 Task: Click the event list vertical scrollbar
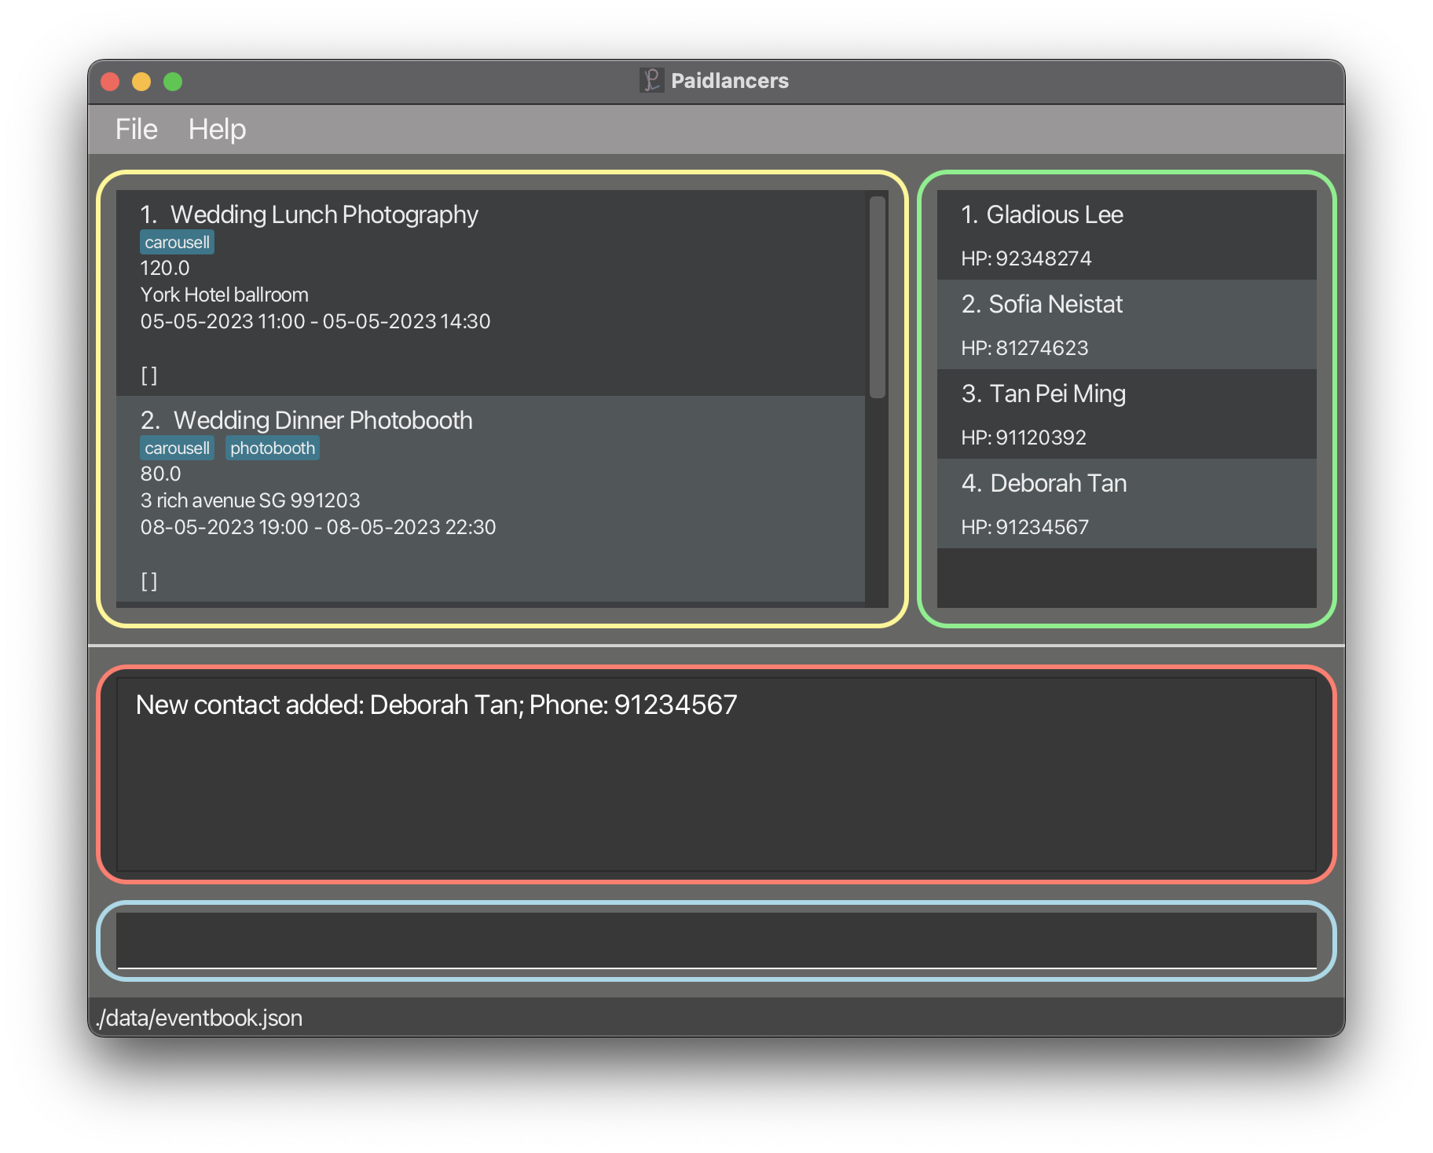(878, 297)
